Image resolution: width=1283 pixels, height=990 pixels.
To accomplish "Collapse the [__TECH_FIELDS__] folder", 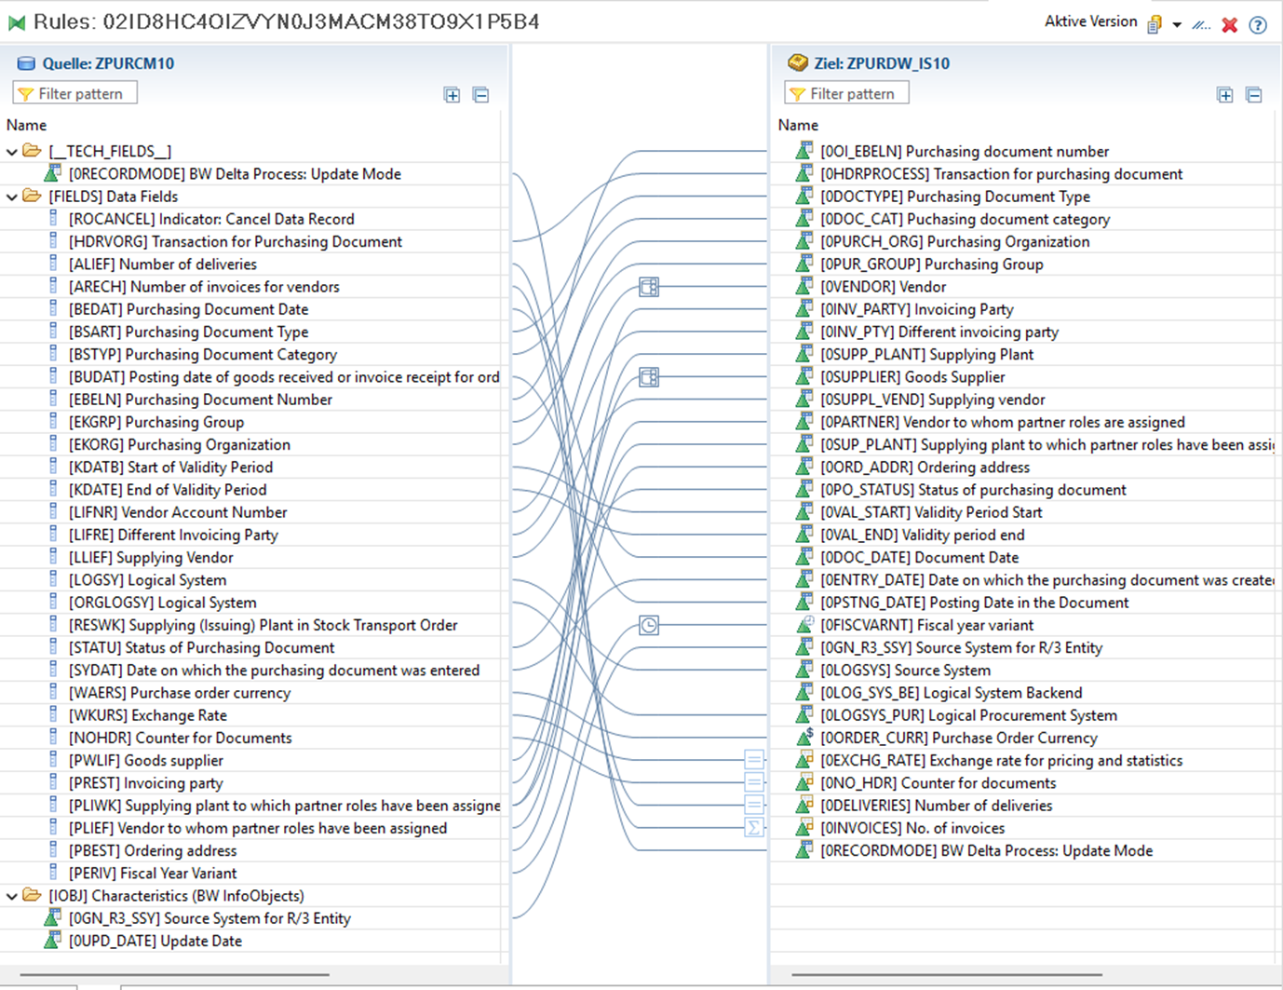I will pyautogui.click(x=12, y=152).
